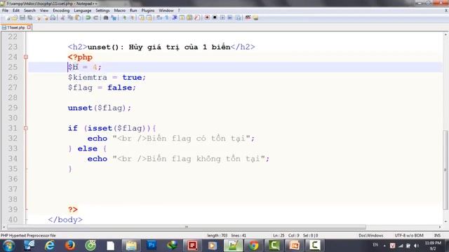Viewport: 449px width, 252px height.
Task: Click the $kiemtra variable on line 26
Action: [87, 78]
